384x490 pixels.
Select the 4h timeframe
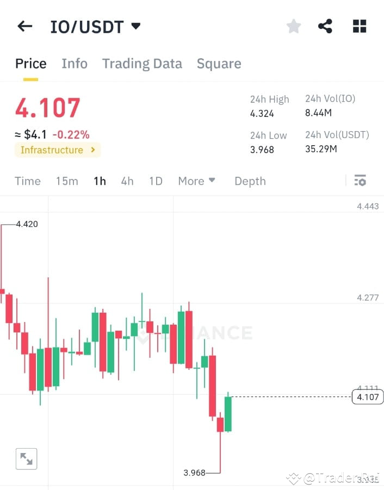point(127,181)
